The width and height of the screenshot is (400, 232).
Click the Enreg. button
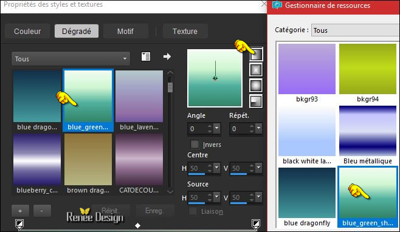[x=155, y=211]
